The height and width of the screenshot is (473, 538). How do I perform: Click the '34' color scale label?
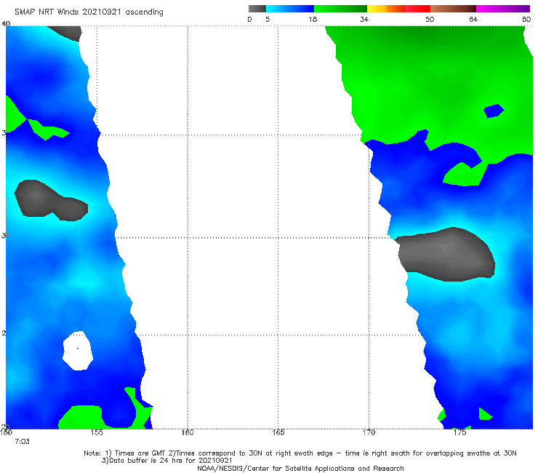364,19
